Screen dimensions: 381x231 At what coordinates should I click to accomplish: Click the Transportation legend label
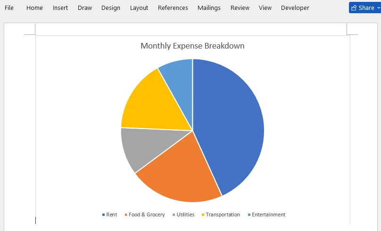[223, 214]
